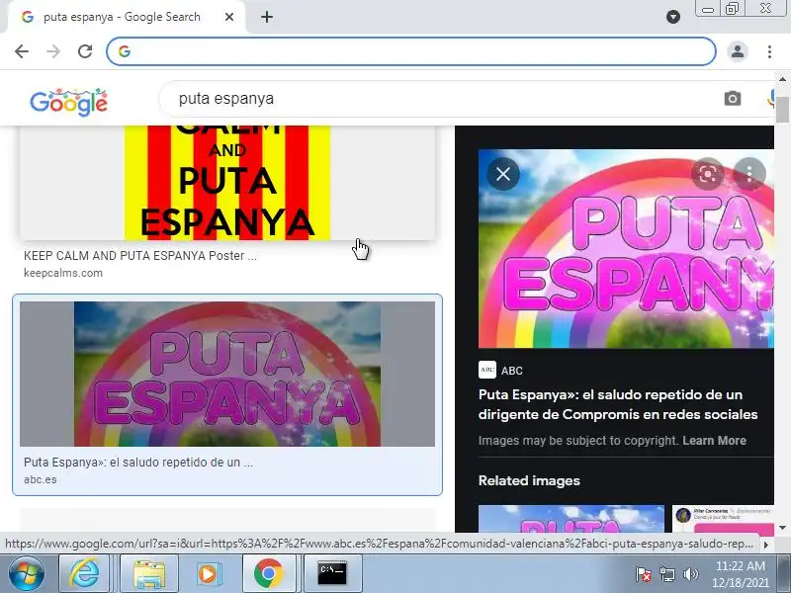The image size is (791, 593).
Task: Close the image preview panel with X
Action: click(x=503, y=175)
